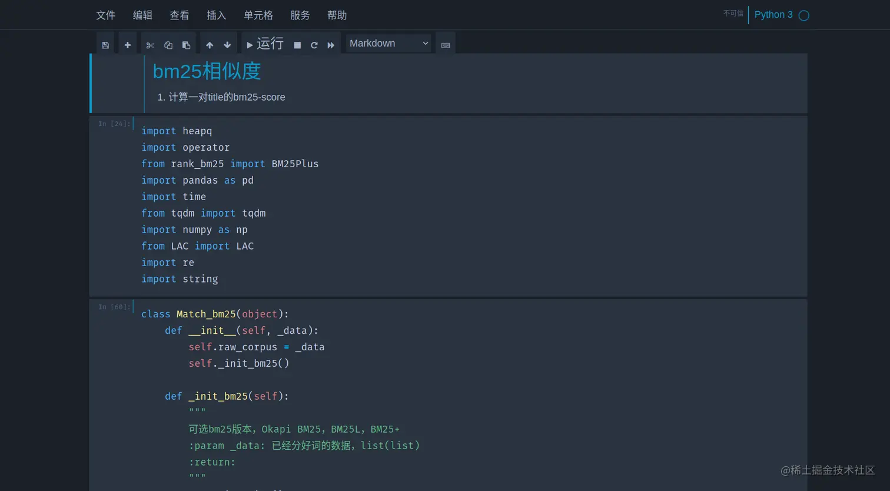Select the In [24] cell prompt
The height and width of the screenshot is (491, 890).
114,124
